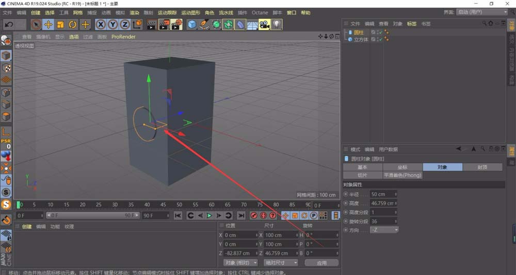Click the red question mark keyframe button

tap(273, 216)
